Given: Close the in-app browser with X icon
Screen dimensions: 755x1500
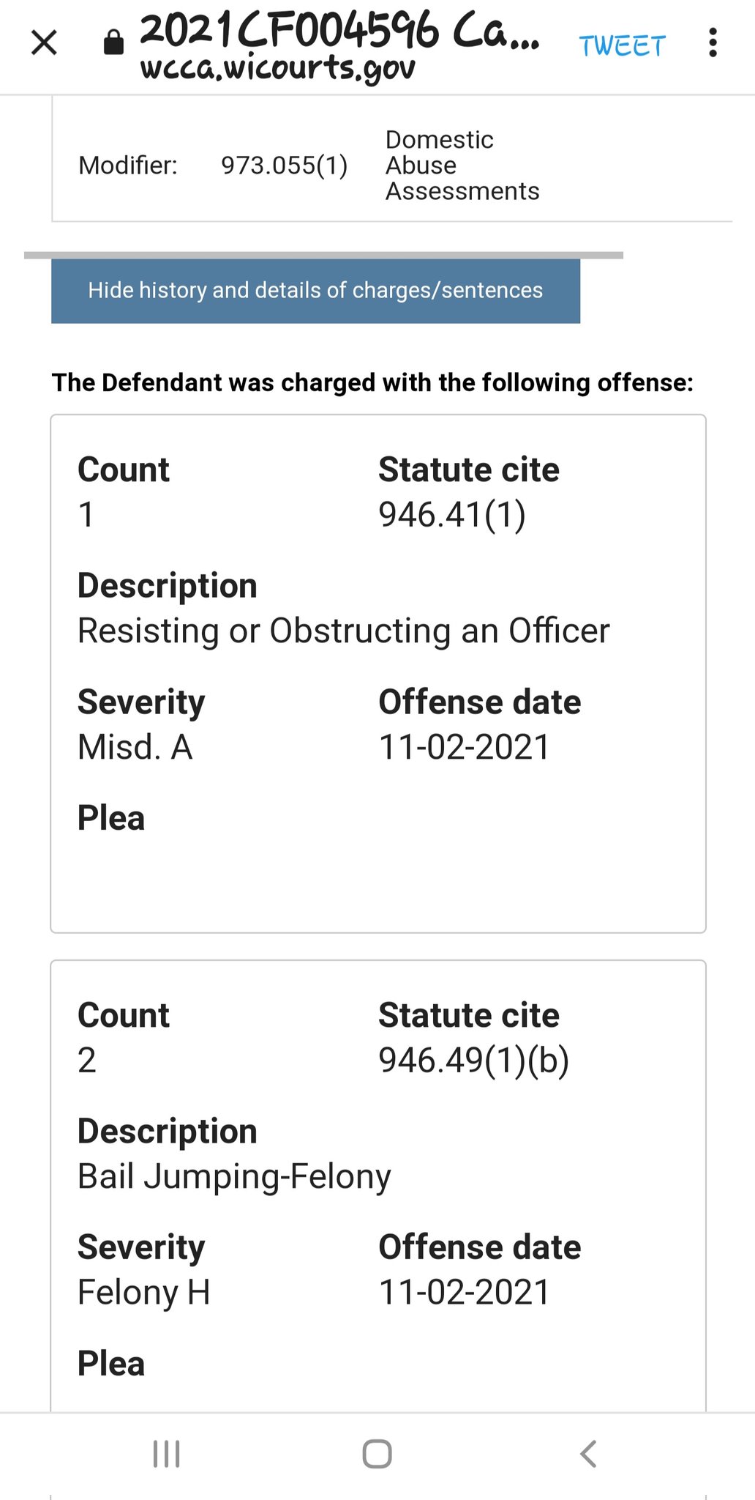Looking at the screenshot, I should coord(44,42).
